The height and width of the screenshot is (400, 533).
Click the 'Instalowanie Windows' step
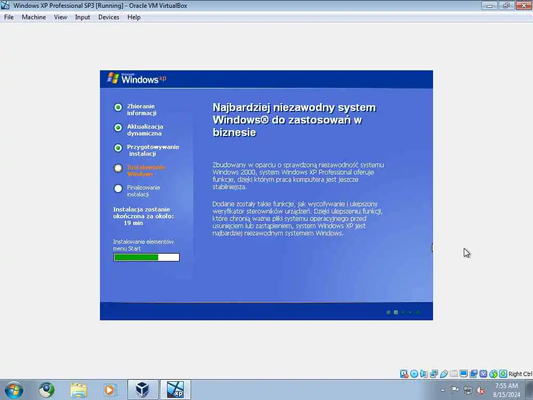pos(146,170)
